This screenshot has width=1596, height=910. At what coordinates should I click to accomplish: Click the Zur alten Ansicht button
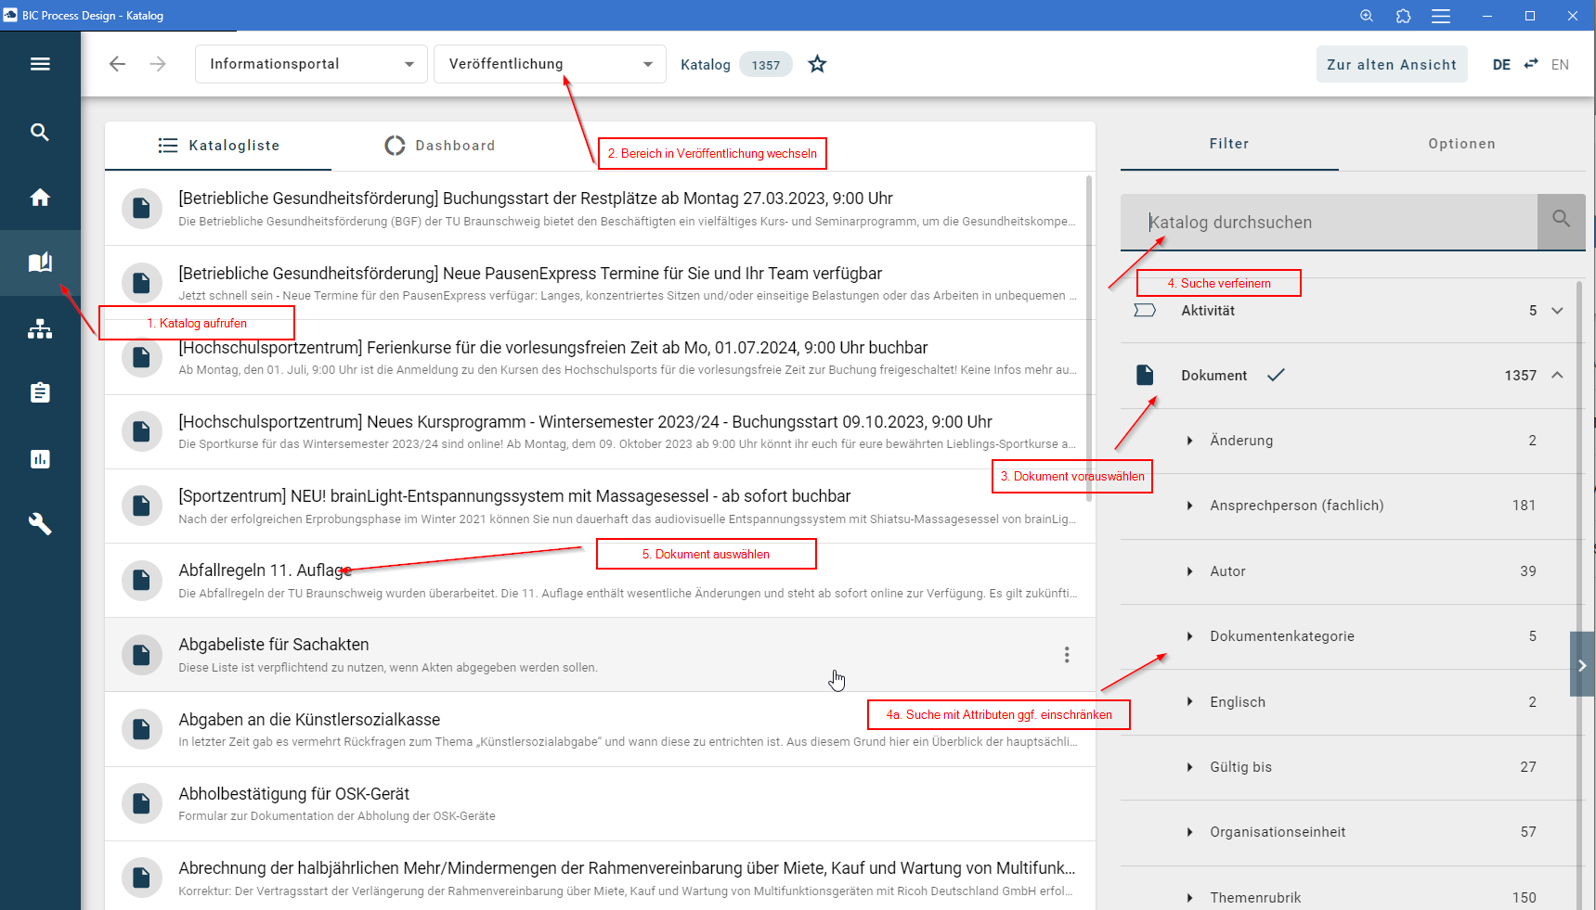click(x=1392, y=64)
